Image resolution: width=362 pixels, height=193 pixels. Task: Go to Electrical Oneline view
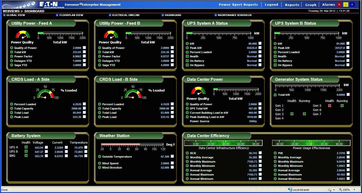click(126, 15)
